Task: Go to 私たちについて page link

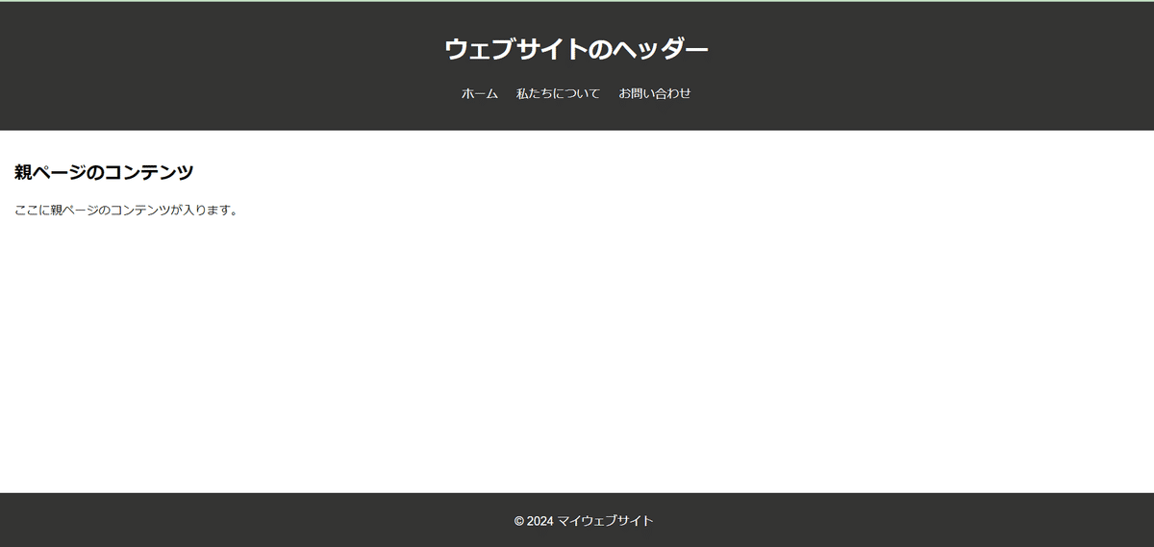Action: [x=558, y=93]
